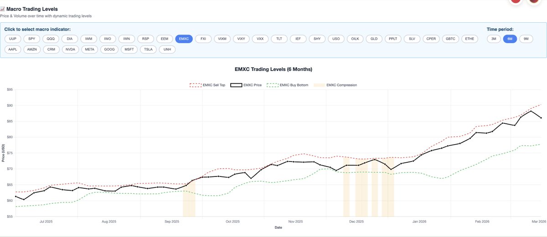Select the IWM indicator
The height and width of the screenshot is (237, 547).
click(88, 39)
